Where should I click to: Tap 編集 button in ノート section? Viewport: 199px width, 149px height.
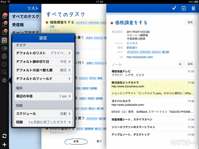point(190,64)
